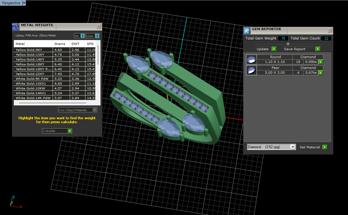Viewport: 348px width, 215px height.
Task: Click the metal table horizontal scrollbar
Action: coord(53,103)
